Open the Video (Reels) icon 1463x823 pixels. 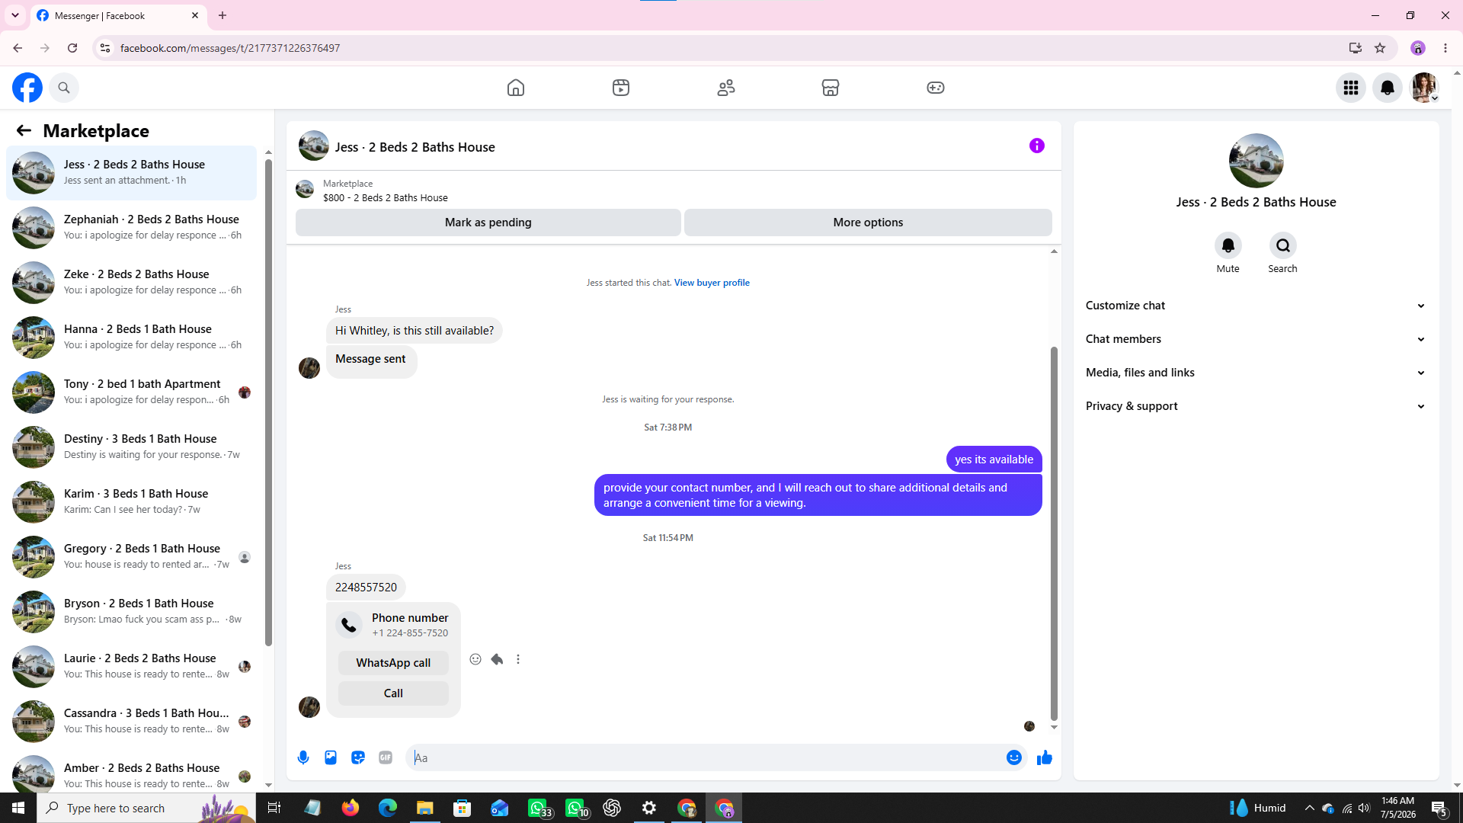click(x=621, y=88)
